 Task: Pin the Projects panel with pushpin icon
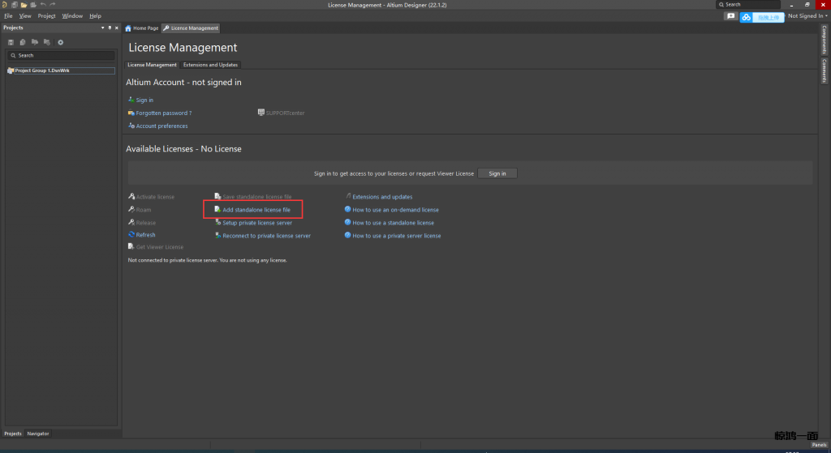(x=110, y=28)
